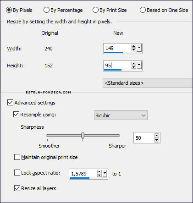The width and height of the screenshot is (193, 203).
Task: Open the Bicubic resample method dropdown
Action: 121,115
